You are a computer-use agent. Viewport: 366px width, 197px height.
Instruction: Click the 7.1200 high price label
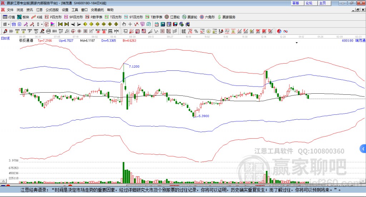point(134,67)
